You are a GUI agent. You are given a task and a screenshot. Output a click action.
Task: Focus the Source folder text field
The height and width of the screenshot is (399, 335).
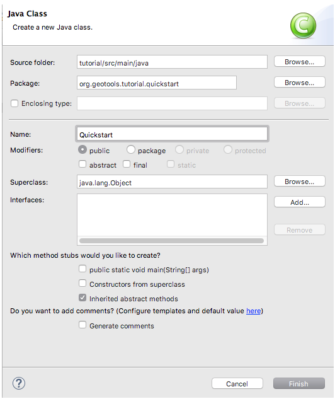[x=172, y=62]
